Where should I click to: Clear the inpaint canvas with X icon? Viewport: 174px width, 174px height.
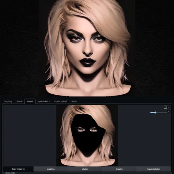[x=169, y=107]
